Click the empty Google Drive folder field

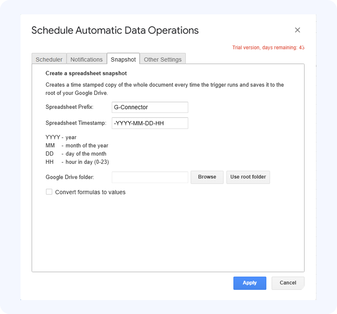[x=150, y=177]
